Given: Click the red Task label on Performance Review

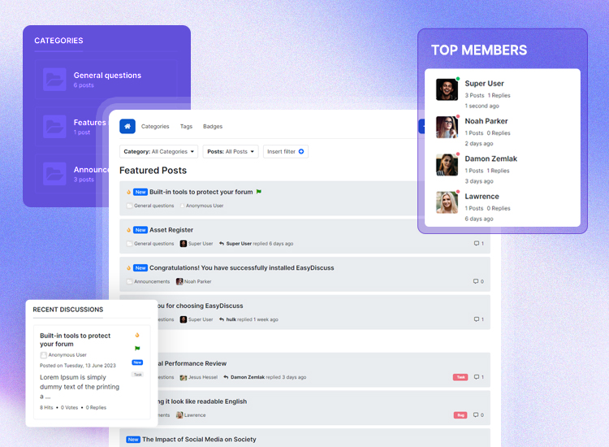Looking at the screenshot, I should click(460, 377).
